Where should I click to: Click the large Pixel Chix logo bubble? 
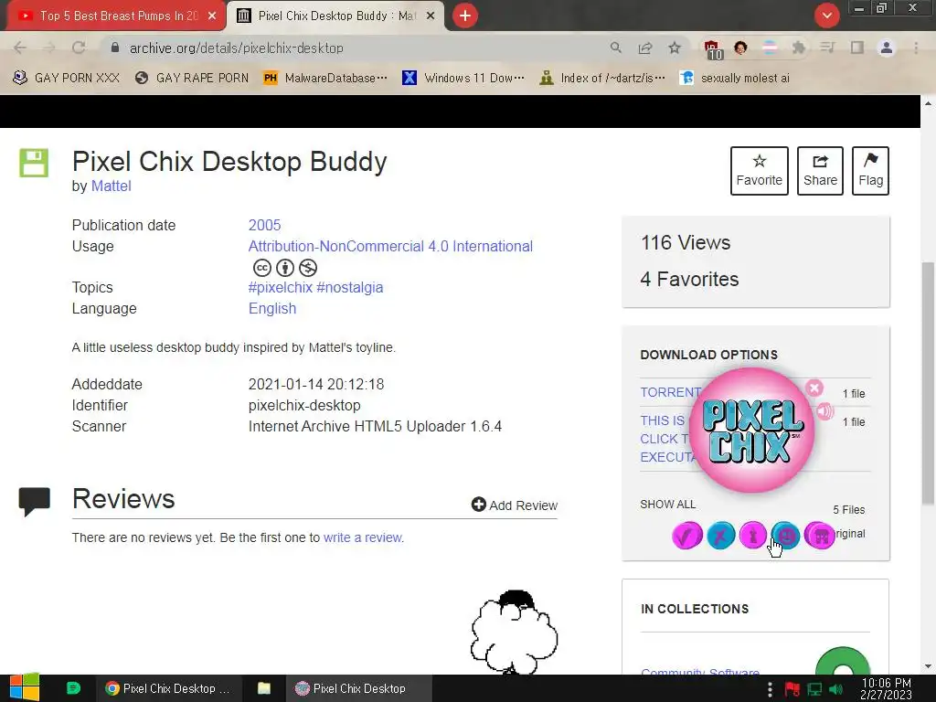[752, 430]
